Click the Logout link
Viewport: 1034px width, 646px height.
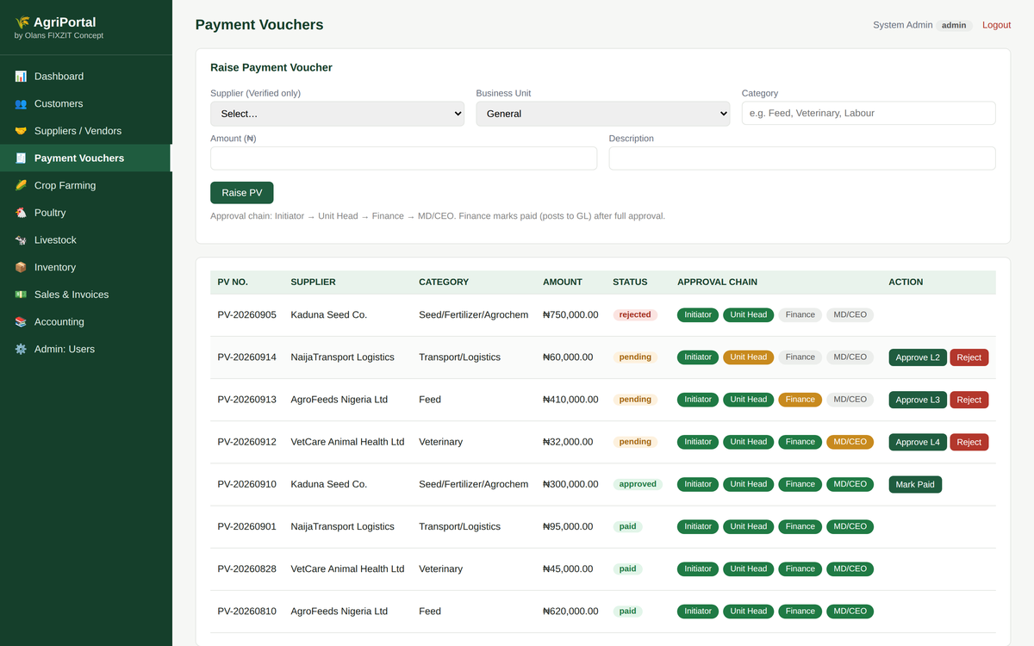tap(997, 25)
